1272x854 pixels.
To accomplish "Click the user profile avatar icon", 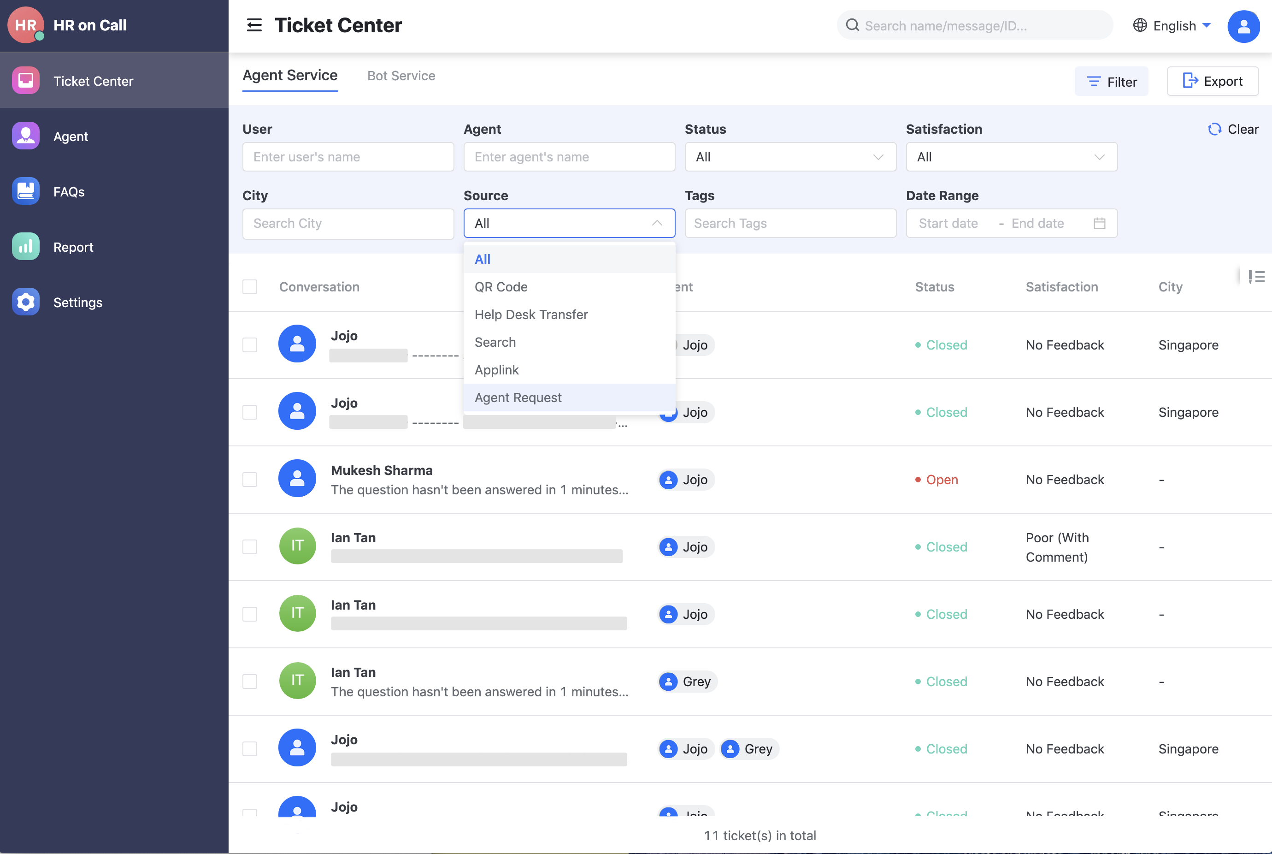I will tap(1243, 26).
